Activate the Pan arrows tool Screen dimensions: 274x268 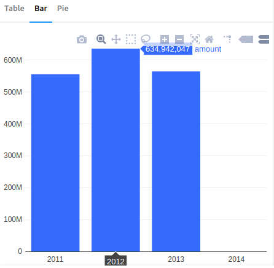tap(116, 39)
